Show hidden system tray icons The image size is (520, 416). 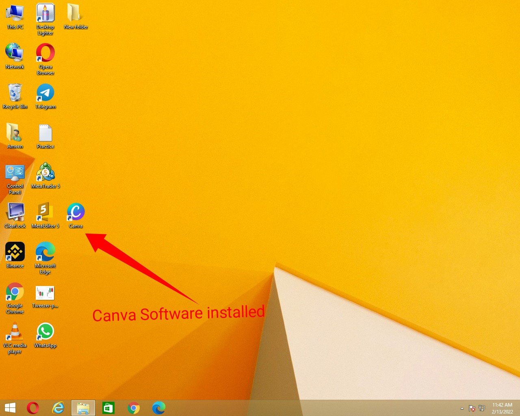click(462, 408)
